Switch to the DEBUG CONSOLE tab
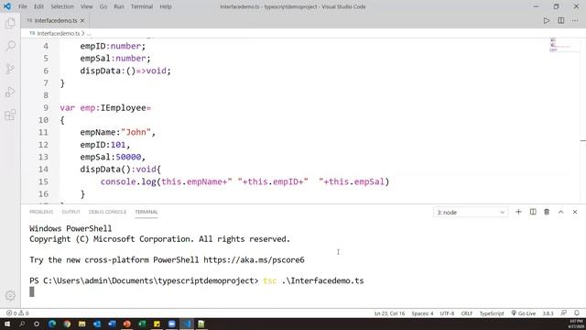 (107, 212)
